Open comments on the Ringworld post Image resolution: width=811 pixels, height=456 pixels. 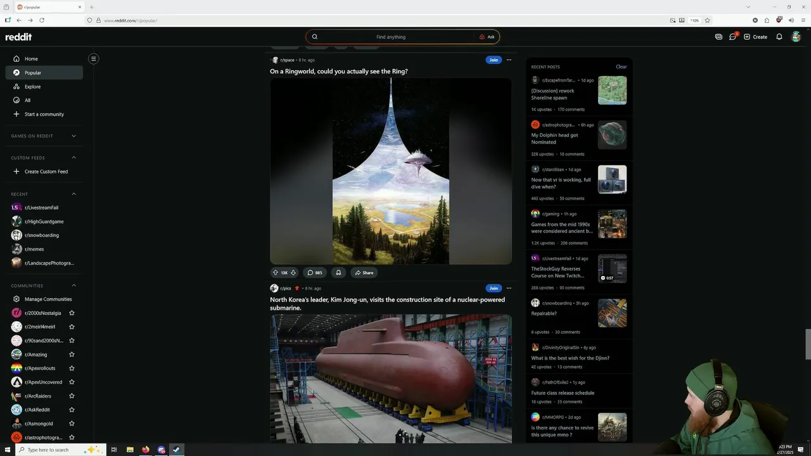tap(315, 272)
